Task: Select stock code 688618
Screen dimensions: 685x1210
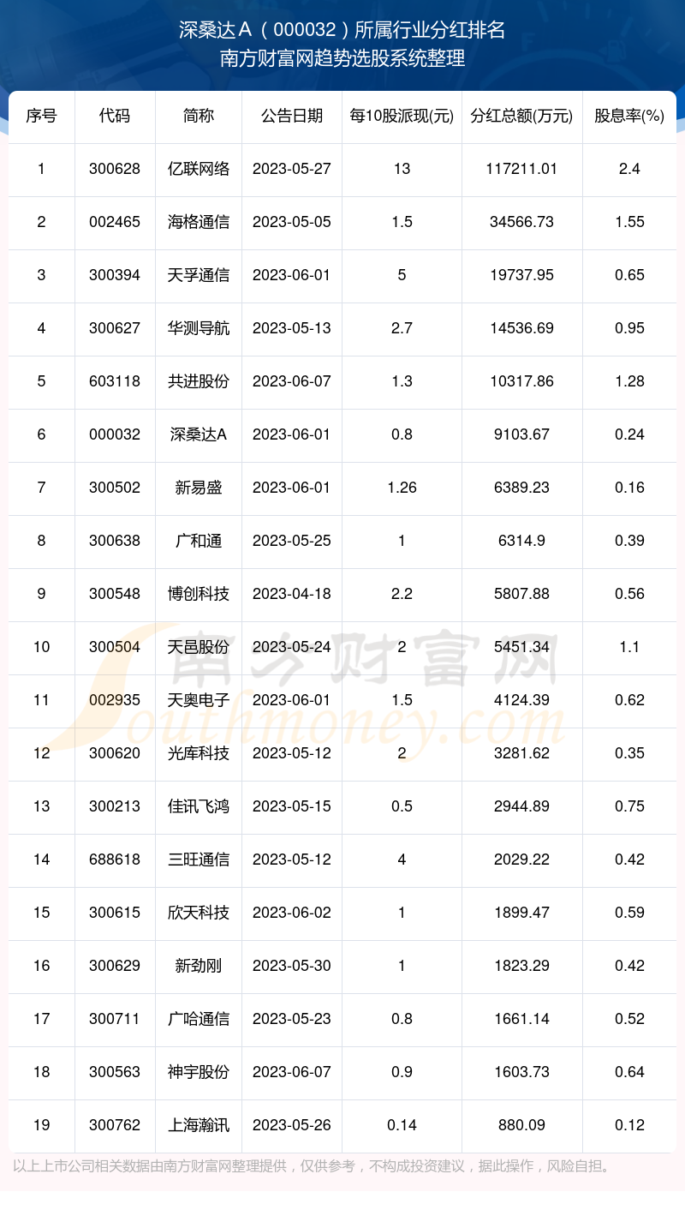Action: [115, 860]
